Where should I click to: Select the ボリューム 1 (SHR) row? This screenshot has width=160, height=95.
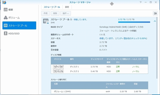pos(99,92)
